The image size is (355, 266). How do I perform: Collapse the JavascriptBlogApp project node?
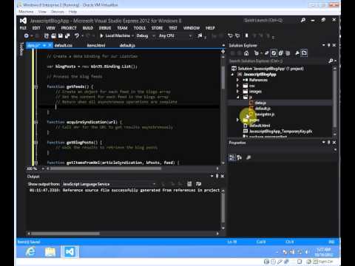[x=232, y=75]
